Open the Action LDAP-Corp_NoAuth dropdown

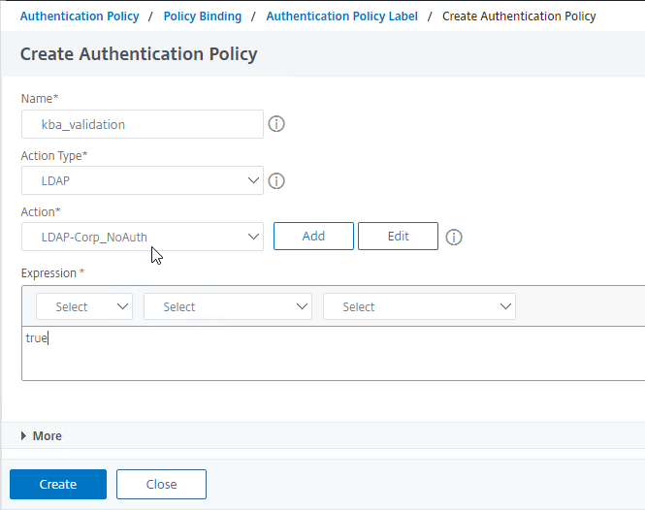143,237
